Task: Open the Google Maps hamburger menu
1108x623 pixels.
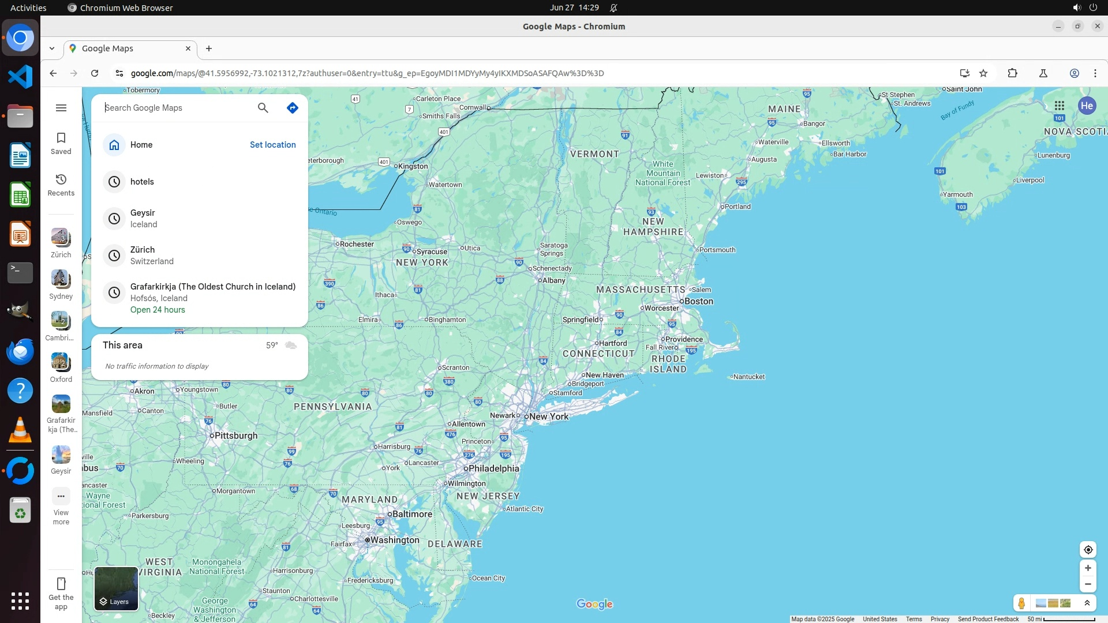Action: [x=61, y=108]
